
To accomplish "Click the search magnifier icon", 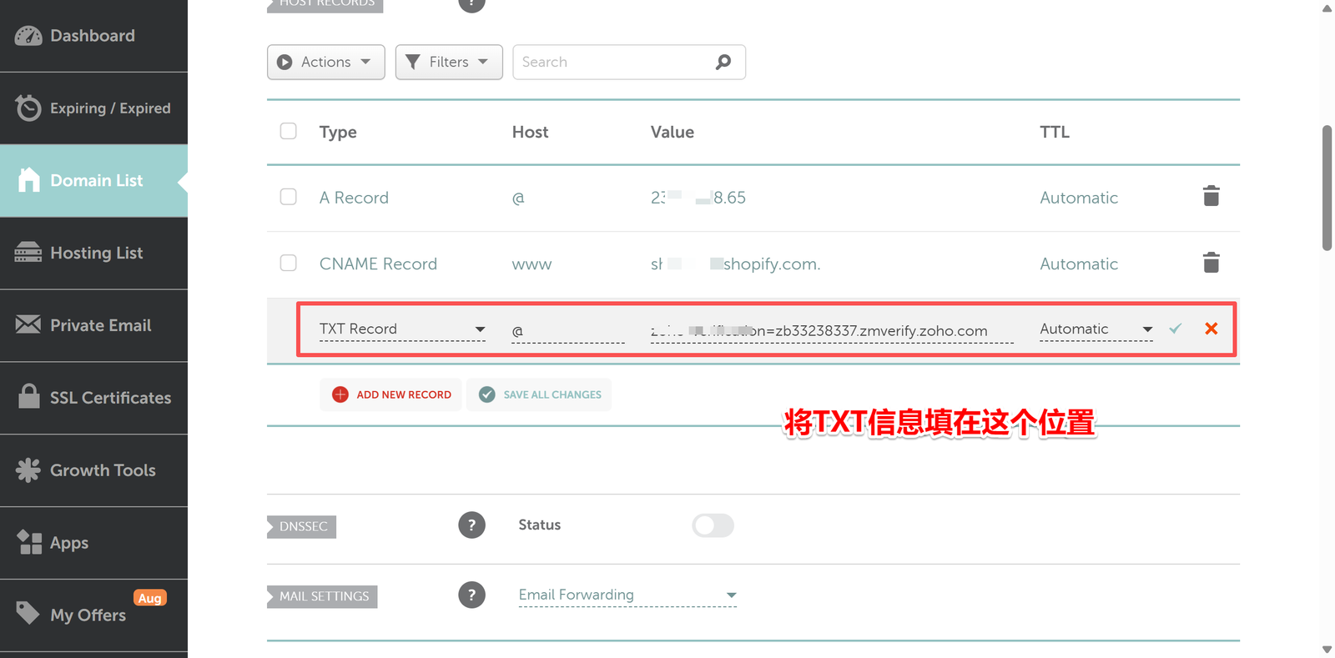I will pyautogui.click(x=723, y=62).
